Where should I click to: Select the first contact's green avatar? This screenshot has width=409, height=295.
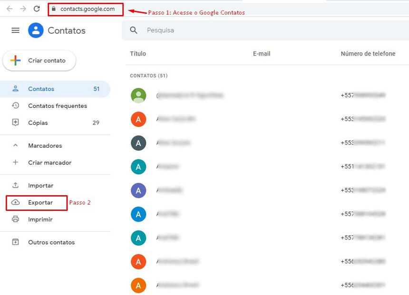pos(138,95)
